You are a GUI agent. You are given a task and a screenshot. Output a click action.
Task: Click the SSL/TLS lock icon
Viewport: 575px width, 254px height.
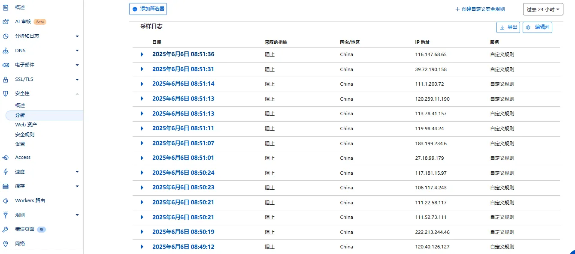point(6,80)
